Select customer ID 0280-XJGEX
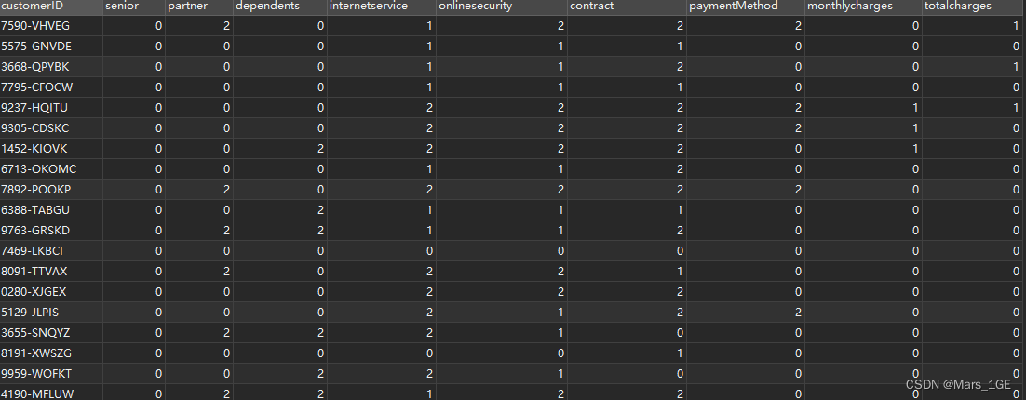 click(x=51, y=292)
